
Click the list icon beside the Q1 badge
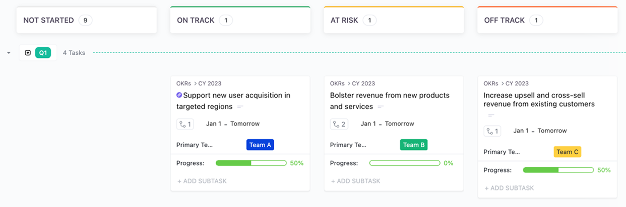coord(28,53)
